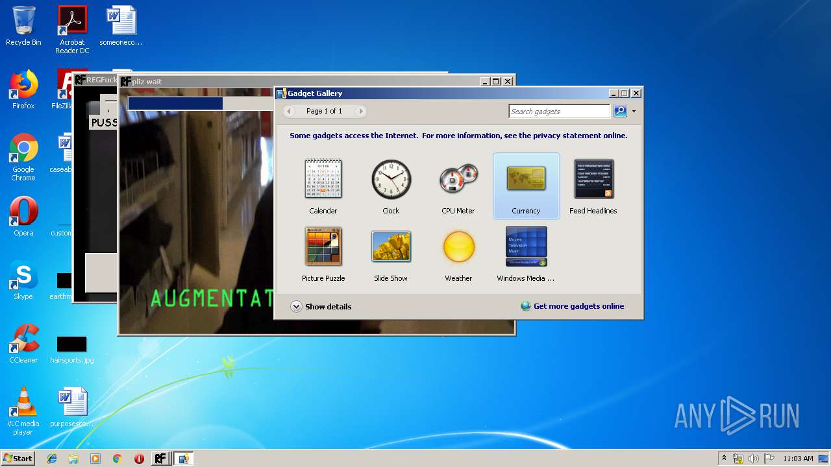The height and width of the screenshot is (467, 831).
Task: Launch Firefox from the desktop
Action: click(x=23, y=90)
